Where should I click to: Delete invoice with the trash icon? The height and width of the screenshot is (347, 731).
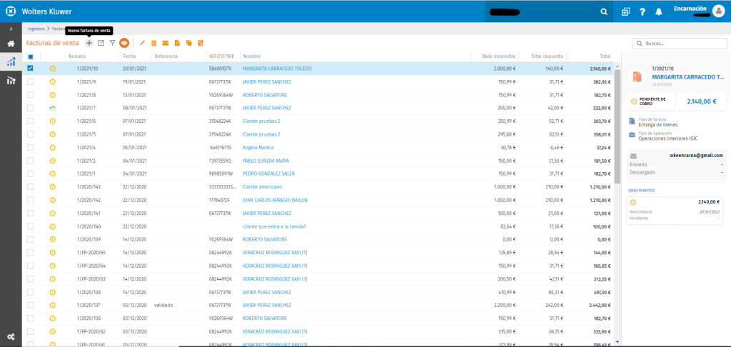coord(154,44)
